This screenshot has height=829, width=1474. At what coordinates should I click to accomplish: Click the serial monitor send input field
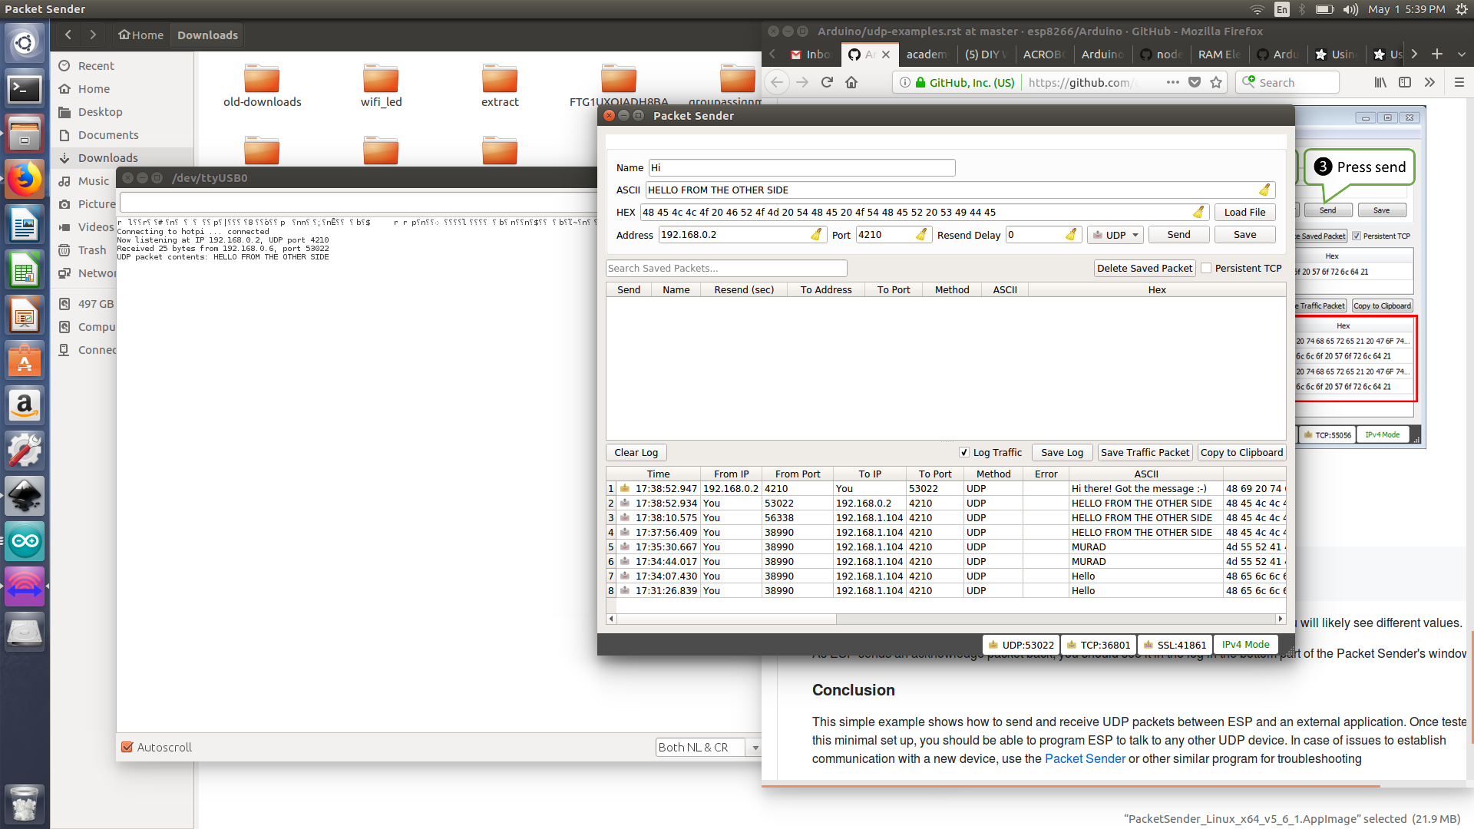click(358, 203)
